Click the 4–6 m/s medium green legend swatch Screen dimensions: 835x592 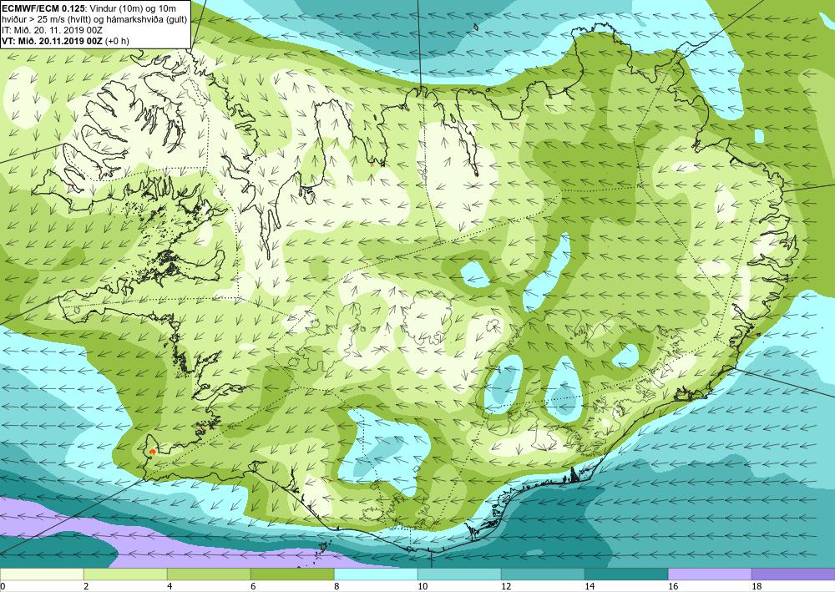pos(209,574)
